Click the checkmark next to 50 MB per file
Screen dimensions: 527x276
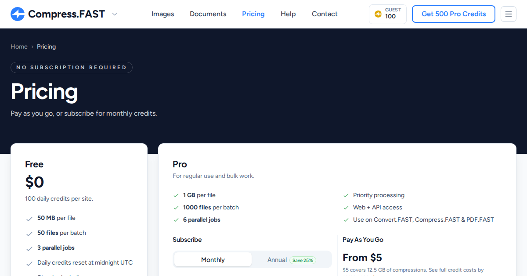point(29,219)
